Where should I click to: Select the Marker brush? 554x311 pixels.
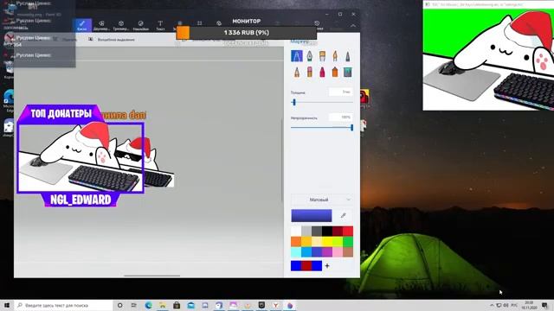pos(297,55)
